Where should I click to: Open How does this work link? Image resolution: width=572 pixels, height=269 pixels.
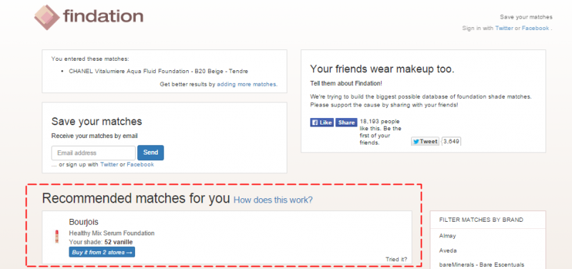[x=273, y=200]
